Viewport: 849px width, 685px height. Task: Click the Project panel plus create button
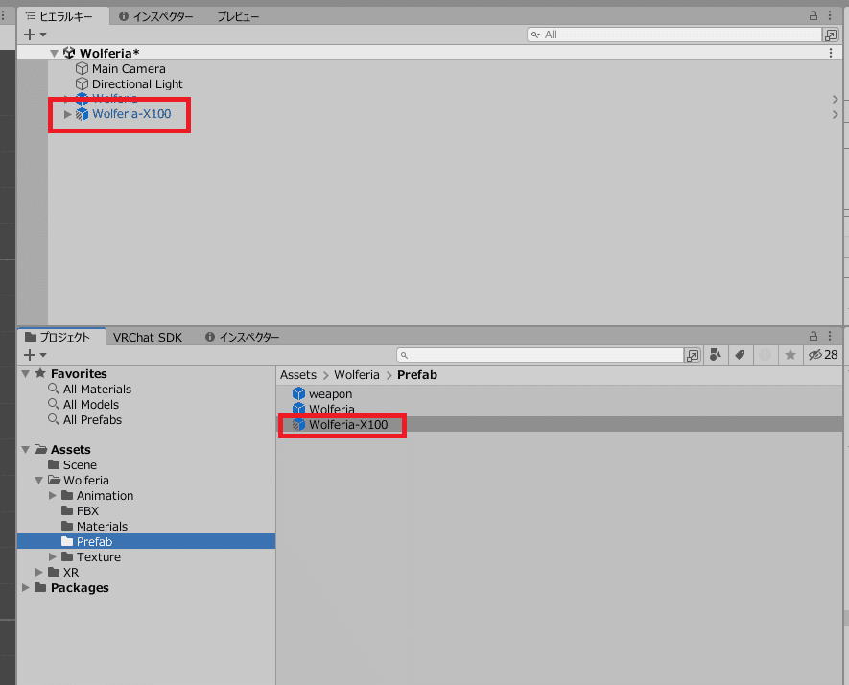click(35, 355)
